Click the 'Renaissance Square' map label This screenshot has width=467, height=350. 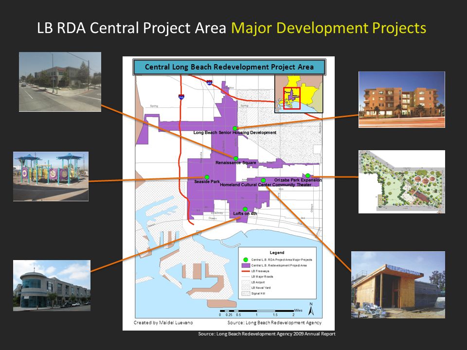(236, 163)
